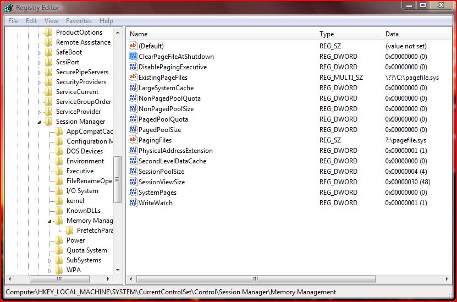The height and width of the screenshot is (302, 457).
Task: Select the WriteWatch DWORD icon
Action: [x=133, y=203]
